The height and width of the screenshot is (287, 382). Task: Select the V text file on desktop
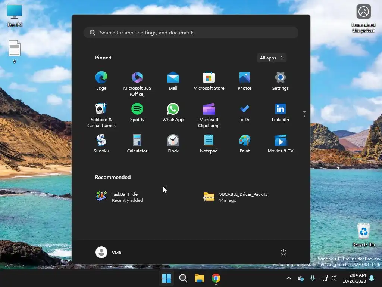point(15,52)
